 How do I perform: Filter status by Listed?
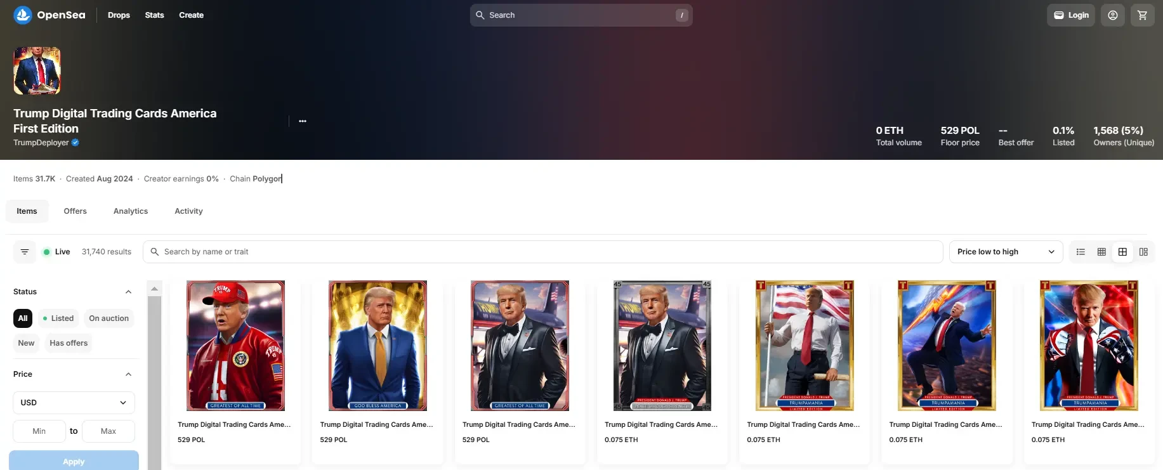(58, 318)
